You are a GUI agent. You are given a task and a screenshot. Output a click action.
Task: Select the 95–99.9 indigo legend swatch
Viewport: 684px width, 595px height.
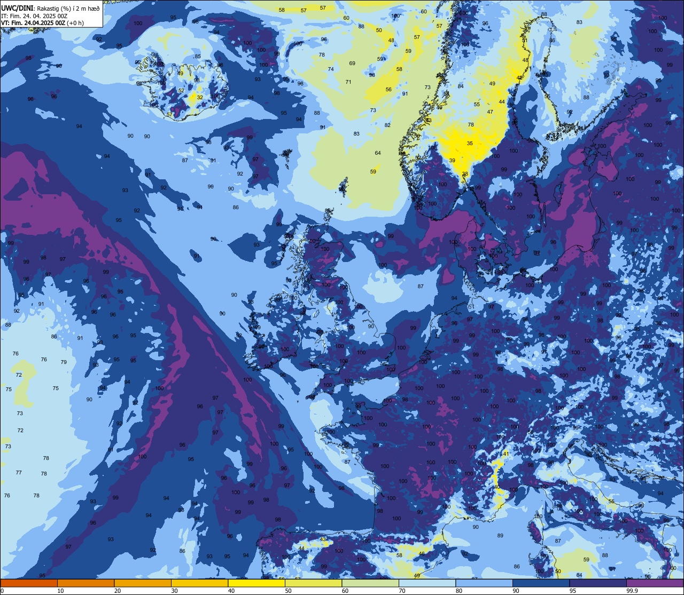[598, 583]
